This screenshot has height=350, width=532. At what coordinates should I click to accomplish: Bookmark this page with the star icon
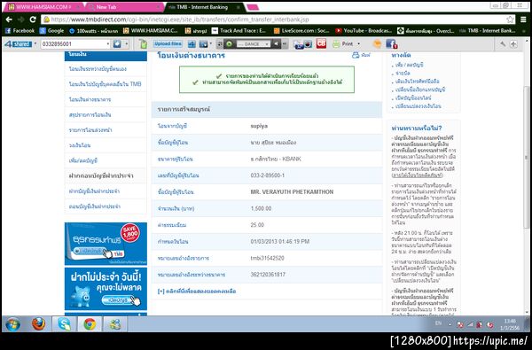click(510, 19)
